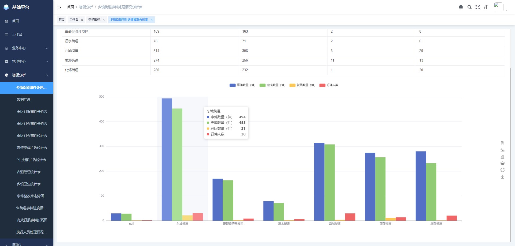
Task: Click the 北郊街道 value 232 cell
Action: pyautogui.click(x=283, y=70)
